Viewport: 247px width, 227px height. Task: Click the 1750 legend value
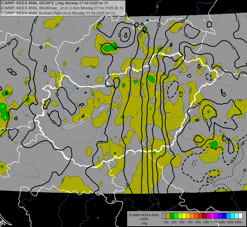[x=214, y=222]
